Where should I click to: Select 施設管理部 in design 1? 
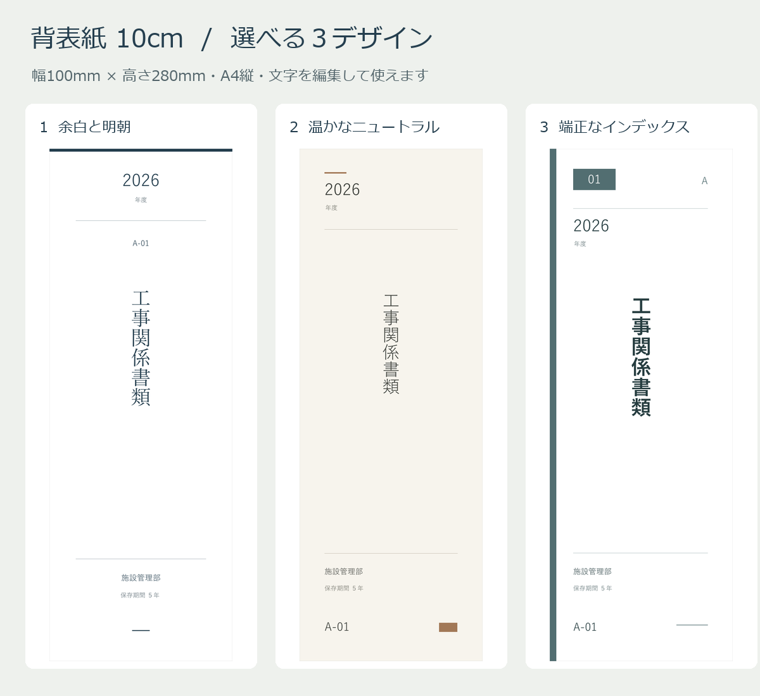[x=141, y=578]
